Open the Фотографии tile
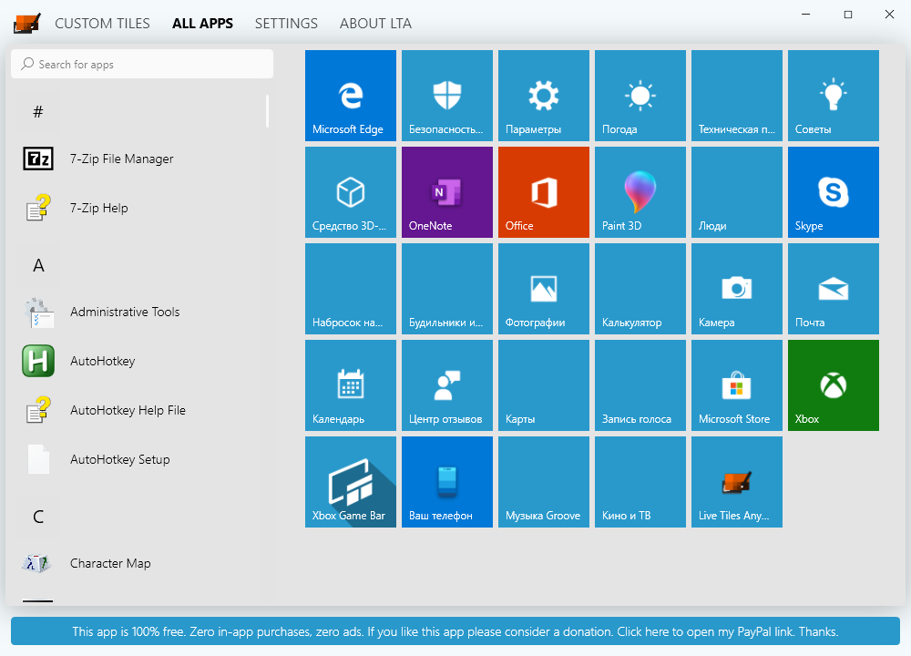The width and height of the screenshot is (911, 656). [x=543, y=289]
